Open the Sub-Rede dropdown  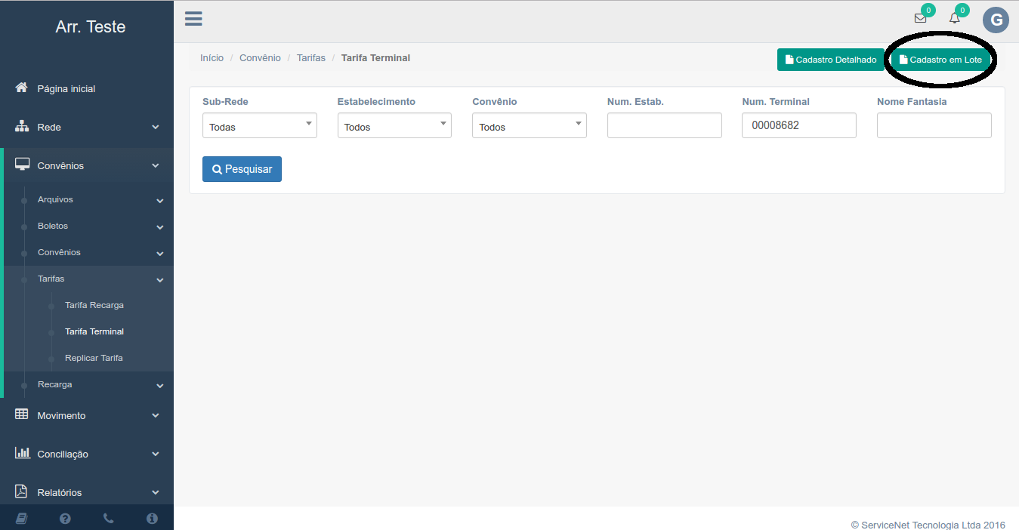(x=259, y=125)
